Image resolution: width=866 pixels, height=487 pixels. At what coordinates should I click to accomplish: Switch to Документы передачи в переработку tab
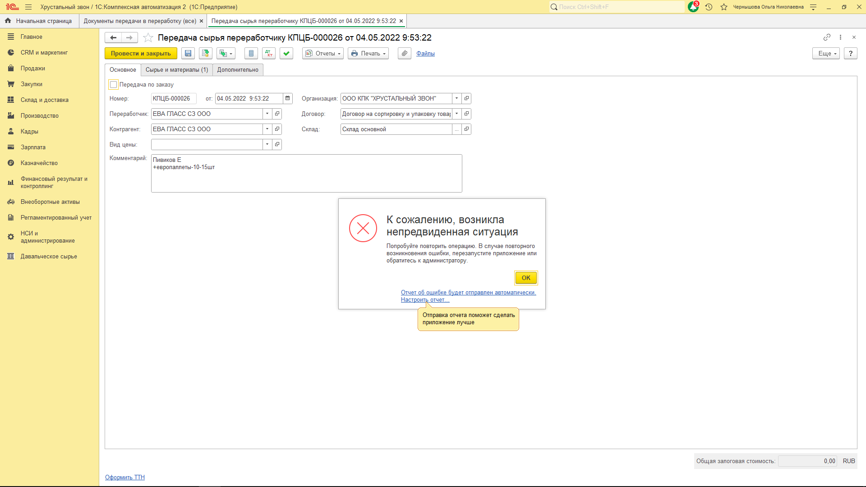(140, 21)
